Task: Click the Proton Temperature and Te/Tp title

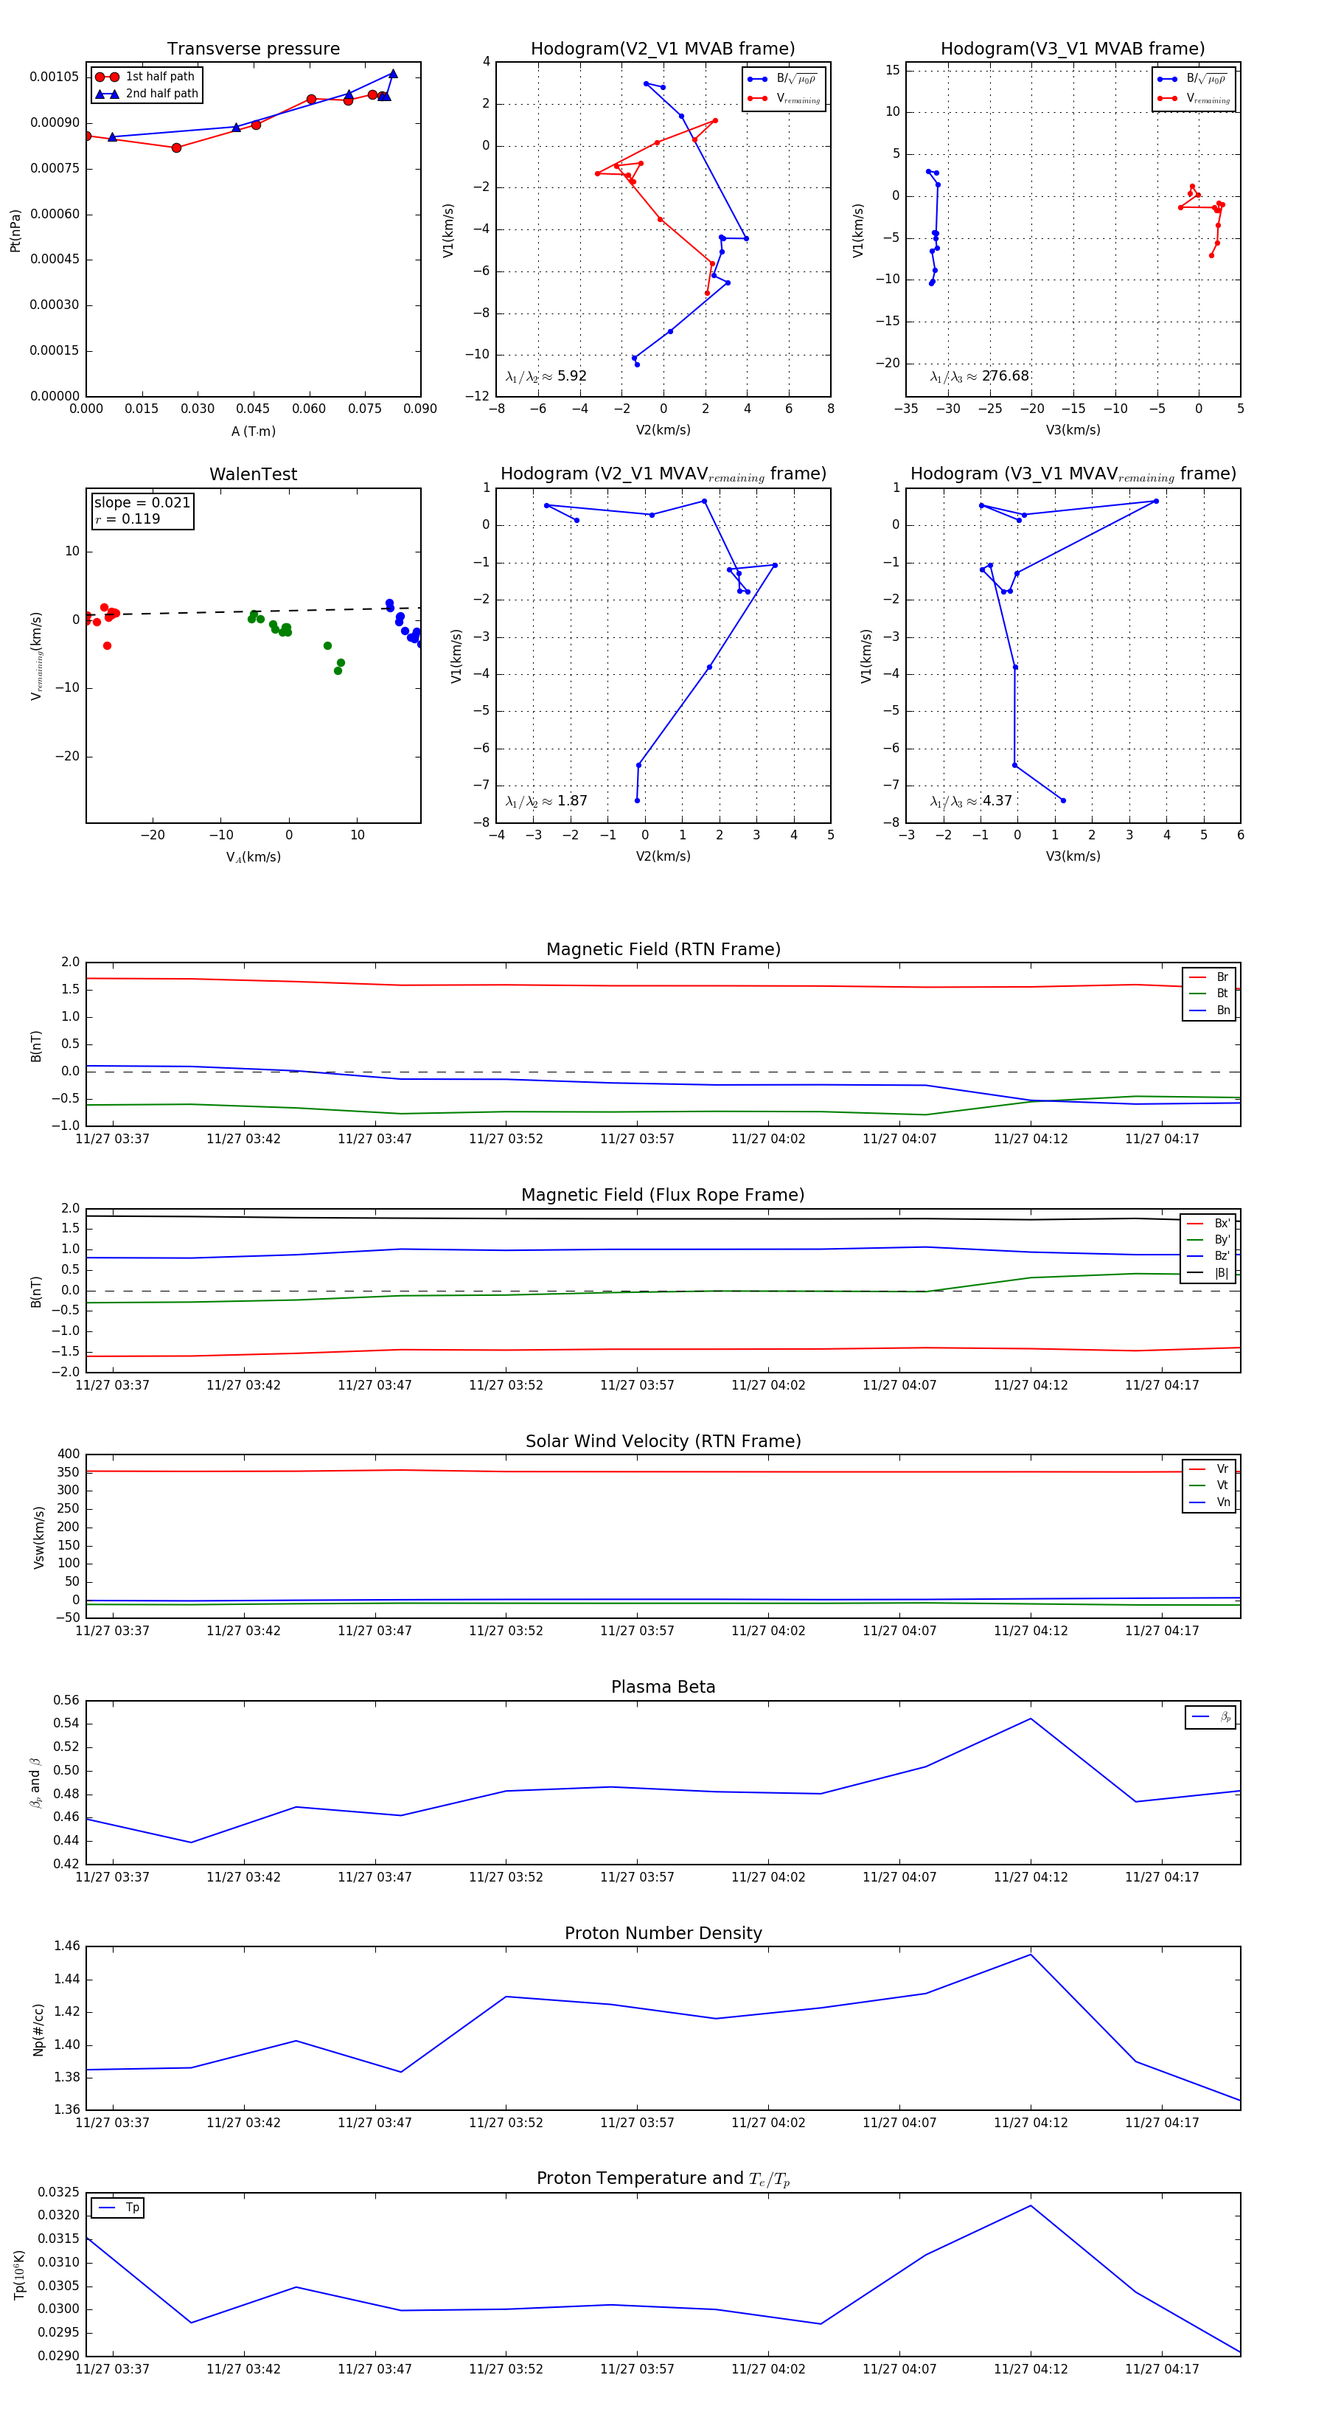Action: click(x=663, y=2179)
